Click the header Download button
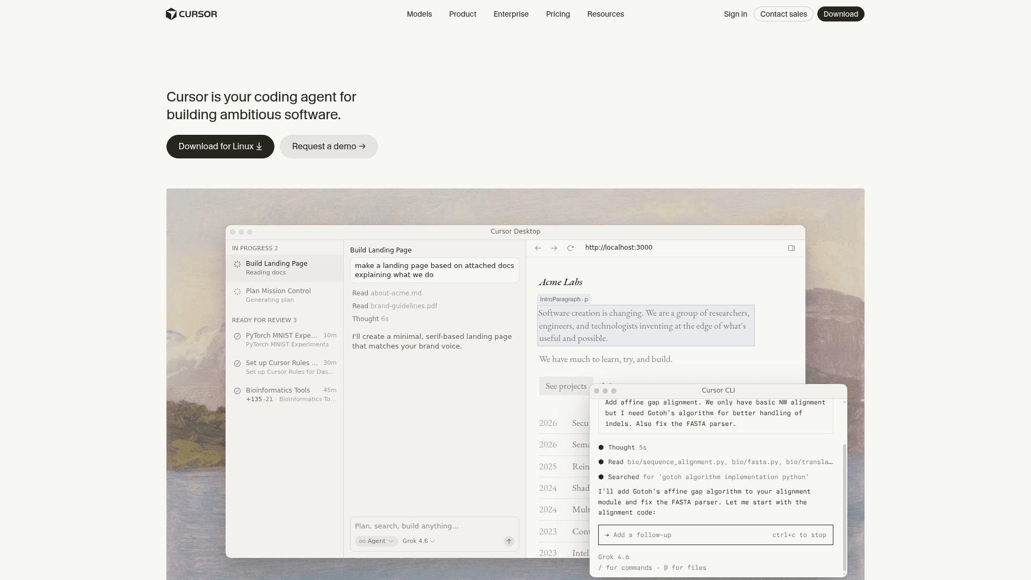The width and height of the screenshot is (1031, 580). [840, 14]
